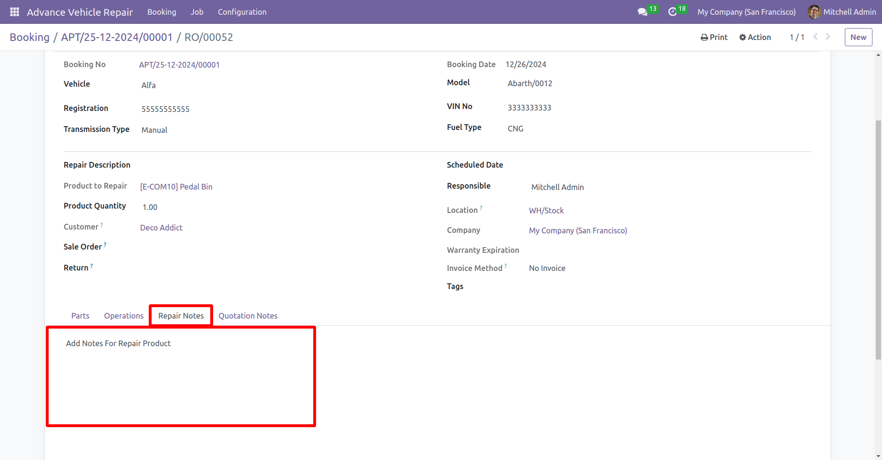Click Mitchell Admin avatar picture
Viewport: 882px width, 460px height.
[814, 12]
